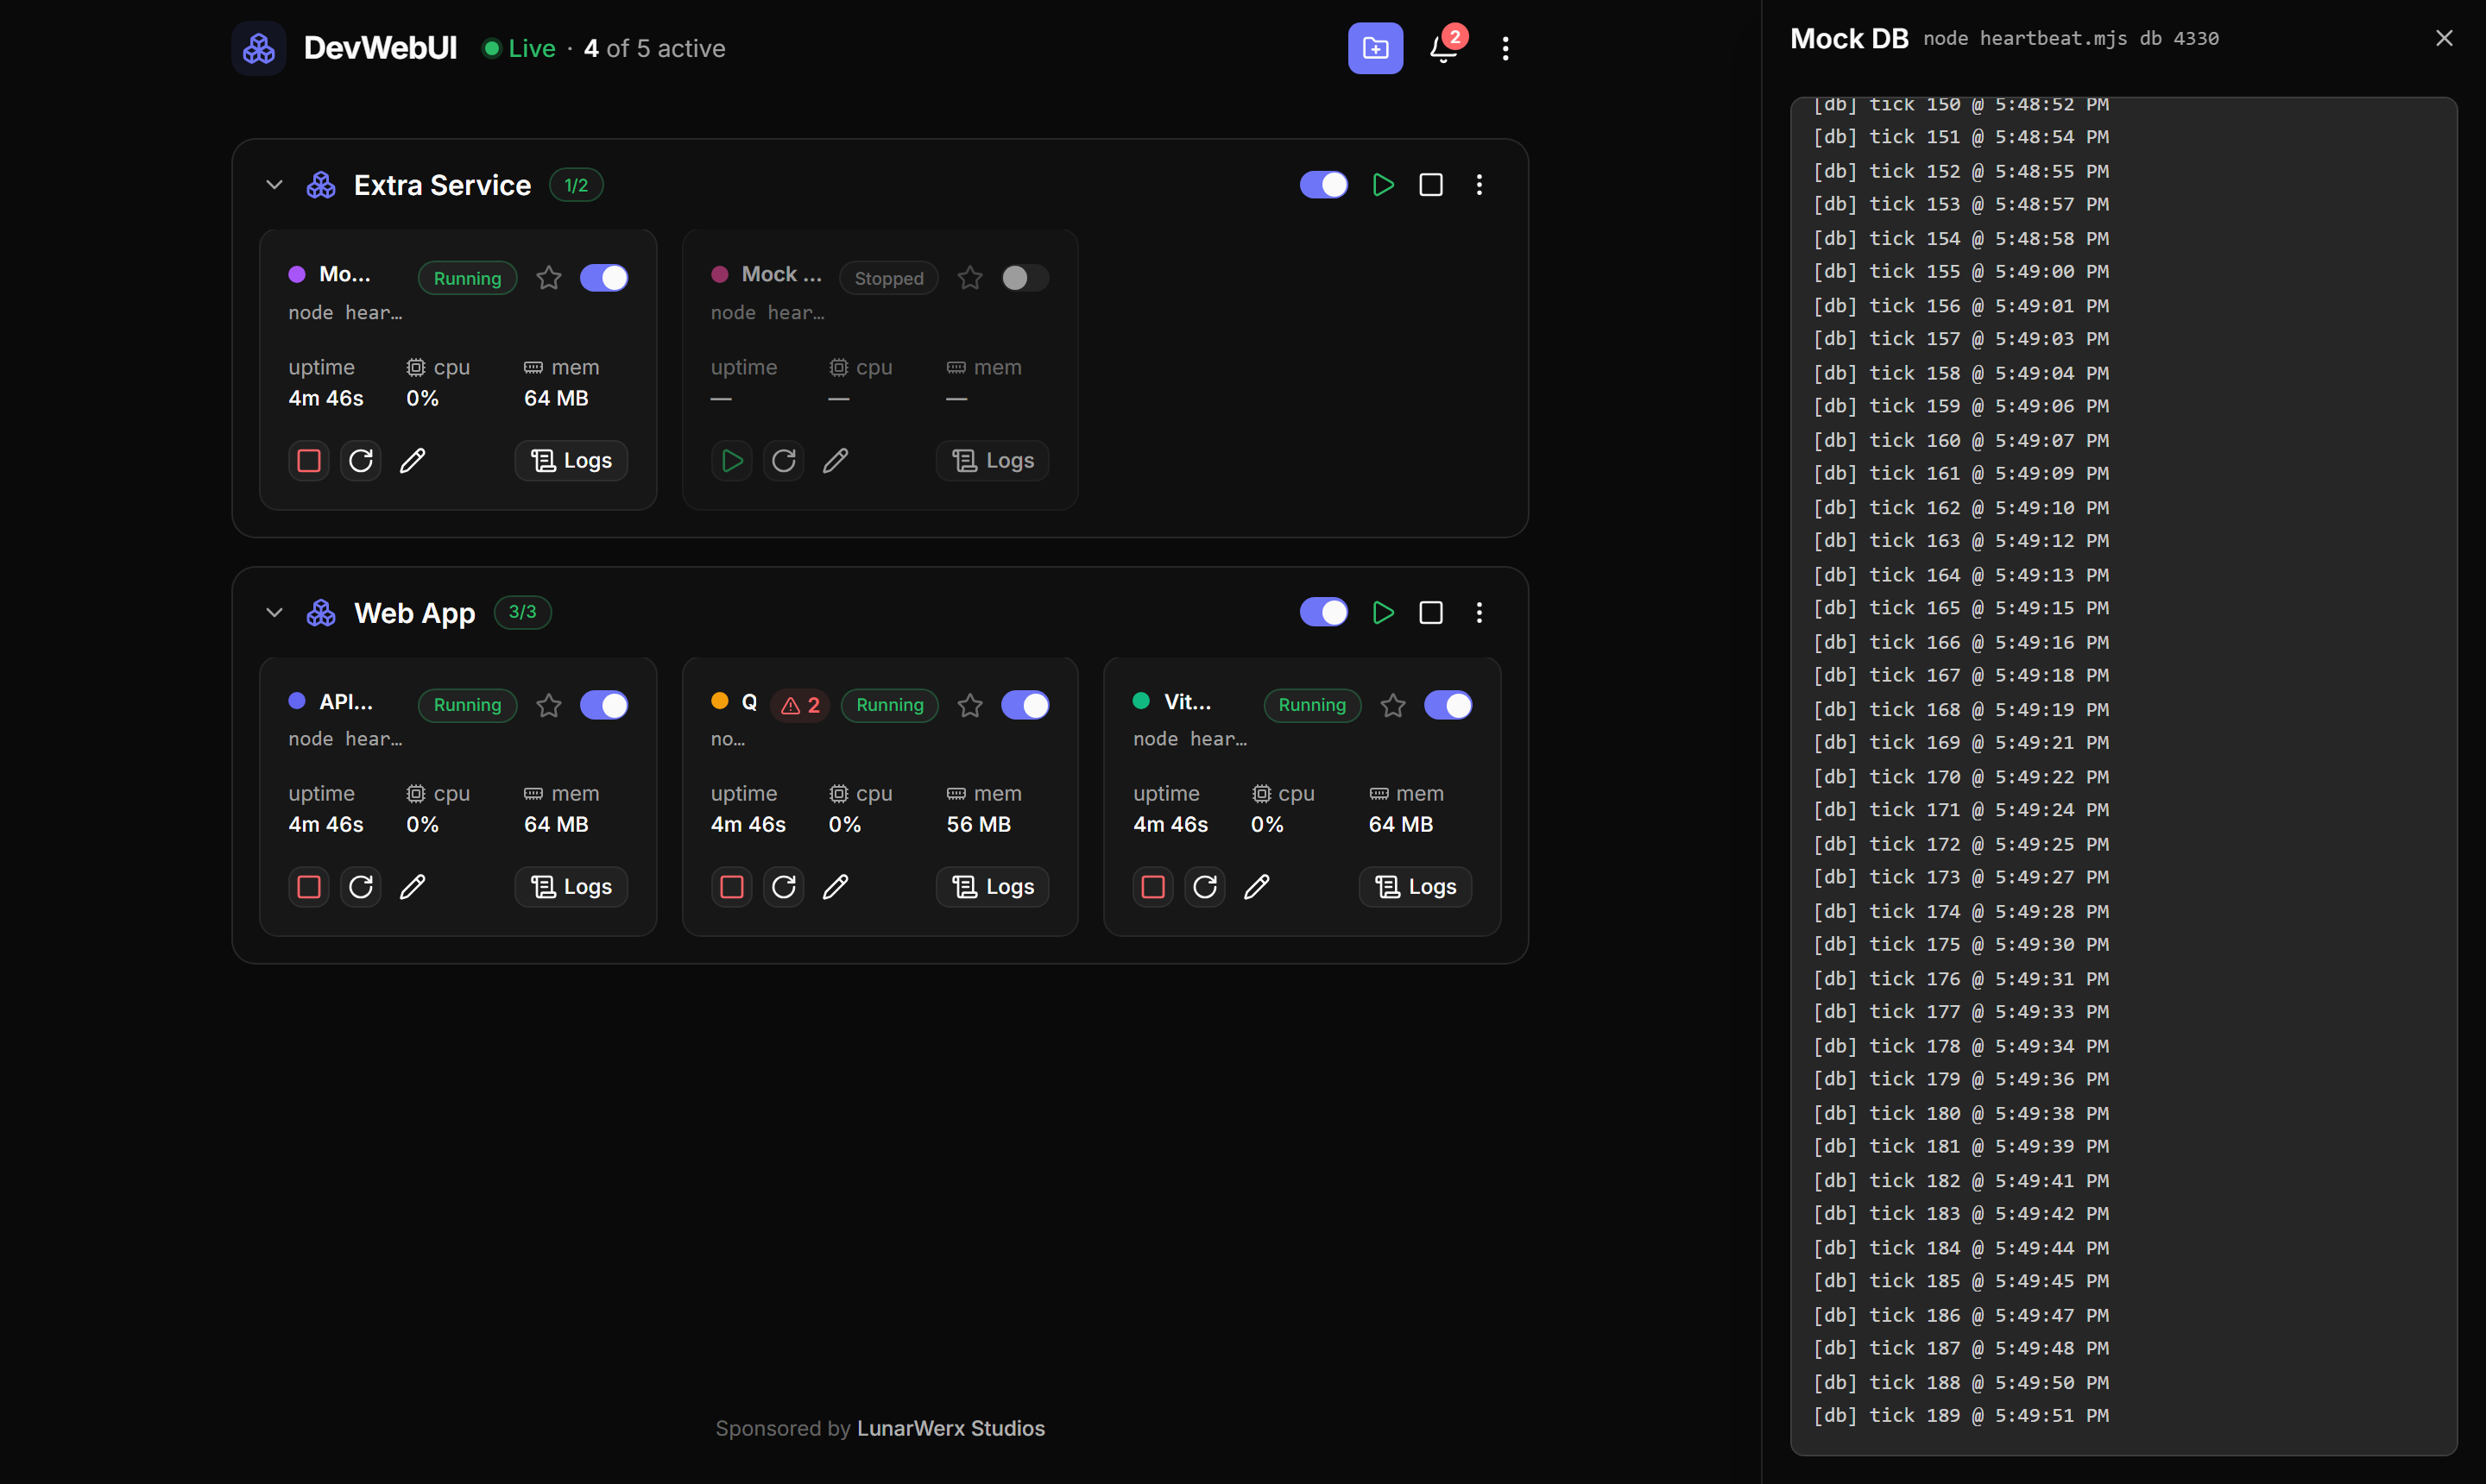Open Logs for the stopped Mock service
Screen dimensions: 2486x1484
coord(993,461)
